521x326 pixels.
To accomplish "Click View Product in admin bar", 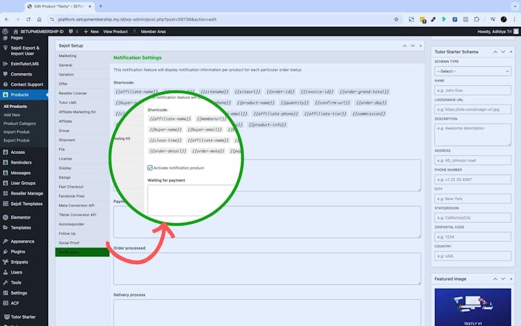I will point(115,31).
